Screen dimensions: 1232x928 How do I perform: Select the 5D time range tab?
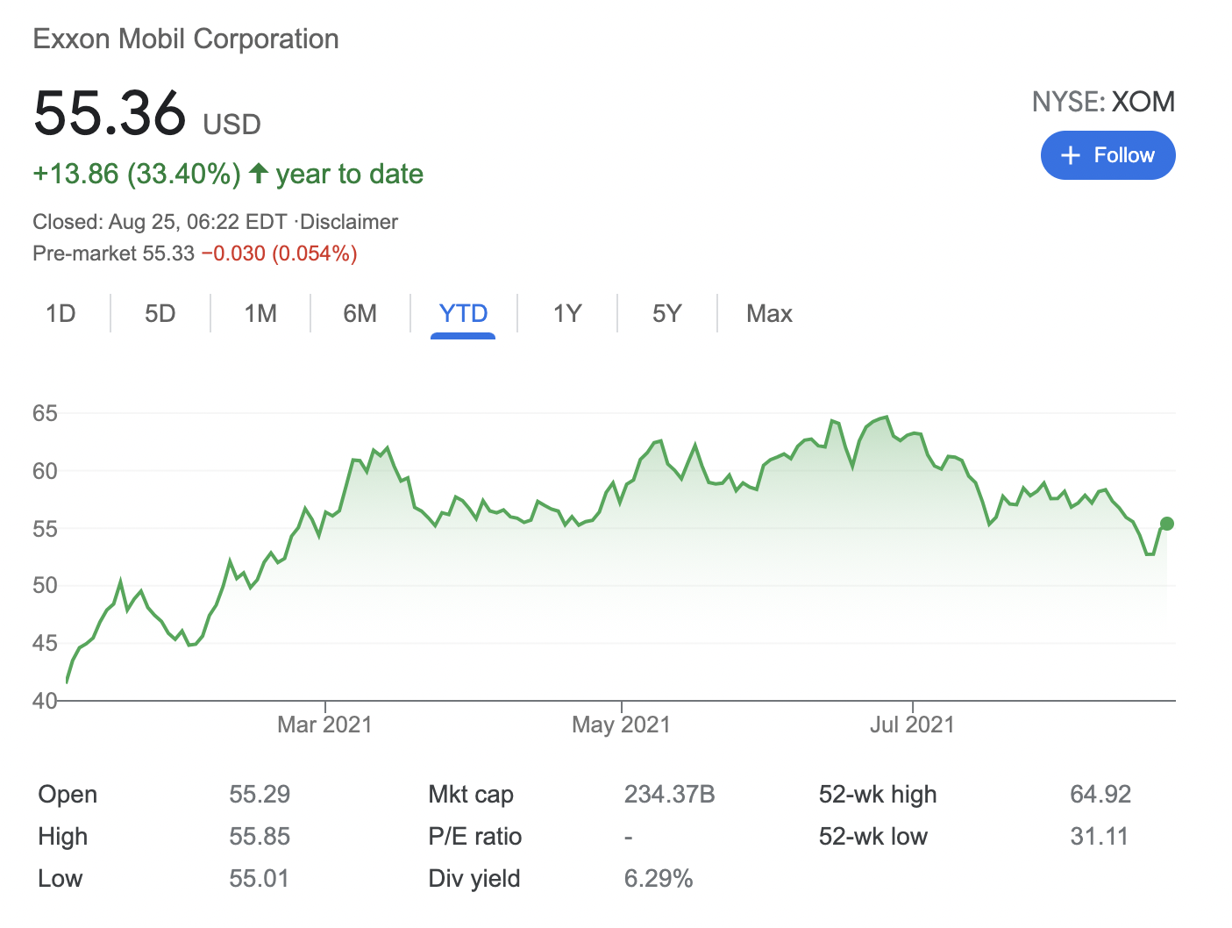[160, 313]
